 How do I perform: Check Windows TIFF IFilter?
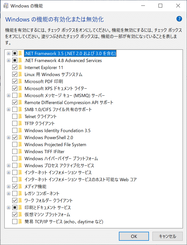(15, 151)
